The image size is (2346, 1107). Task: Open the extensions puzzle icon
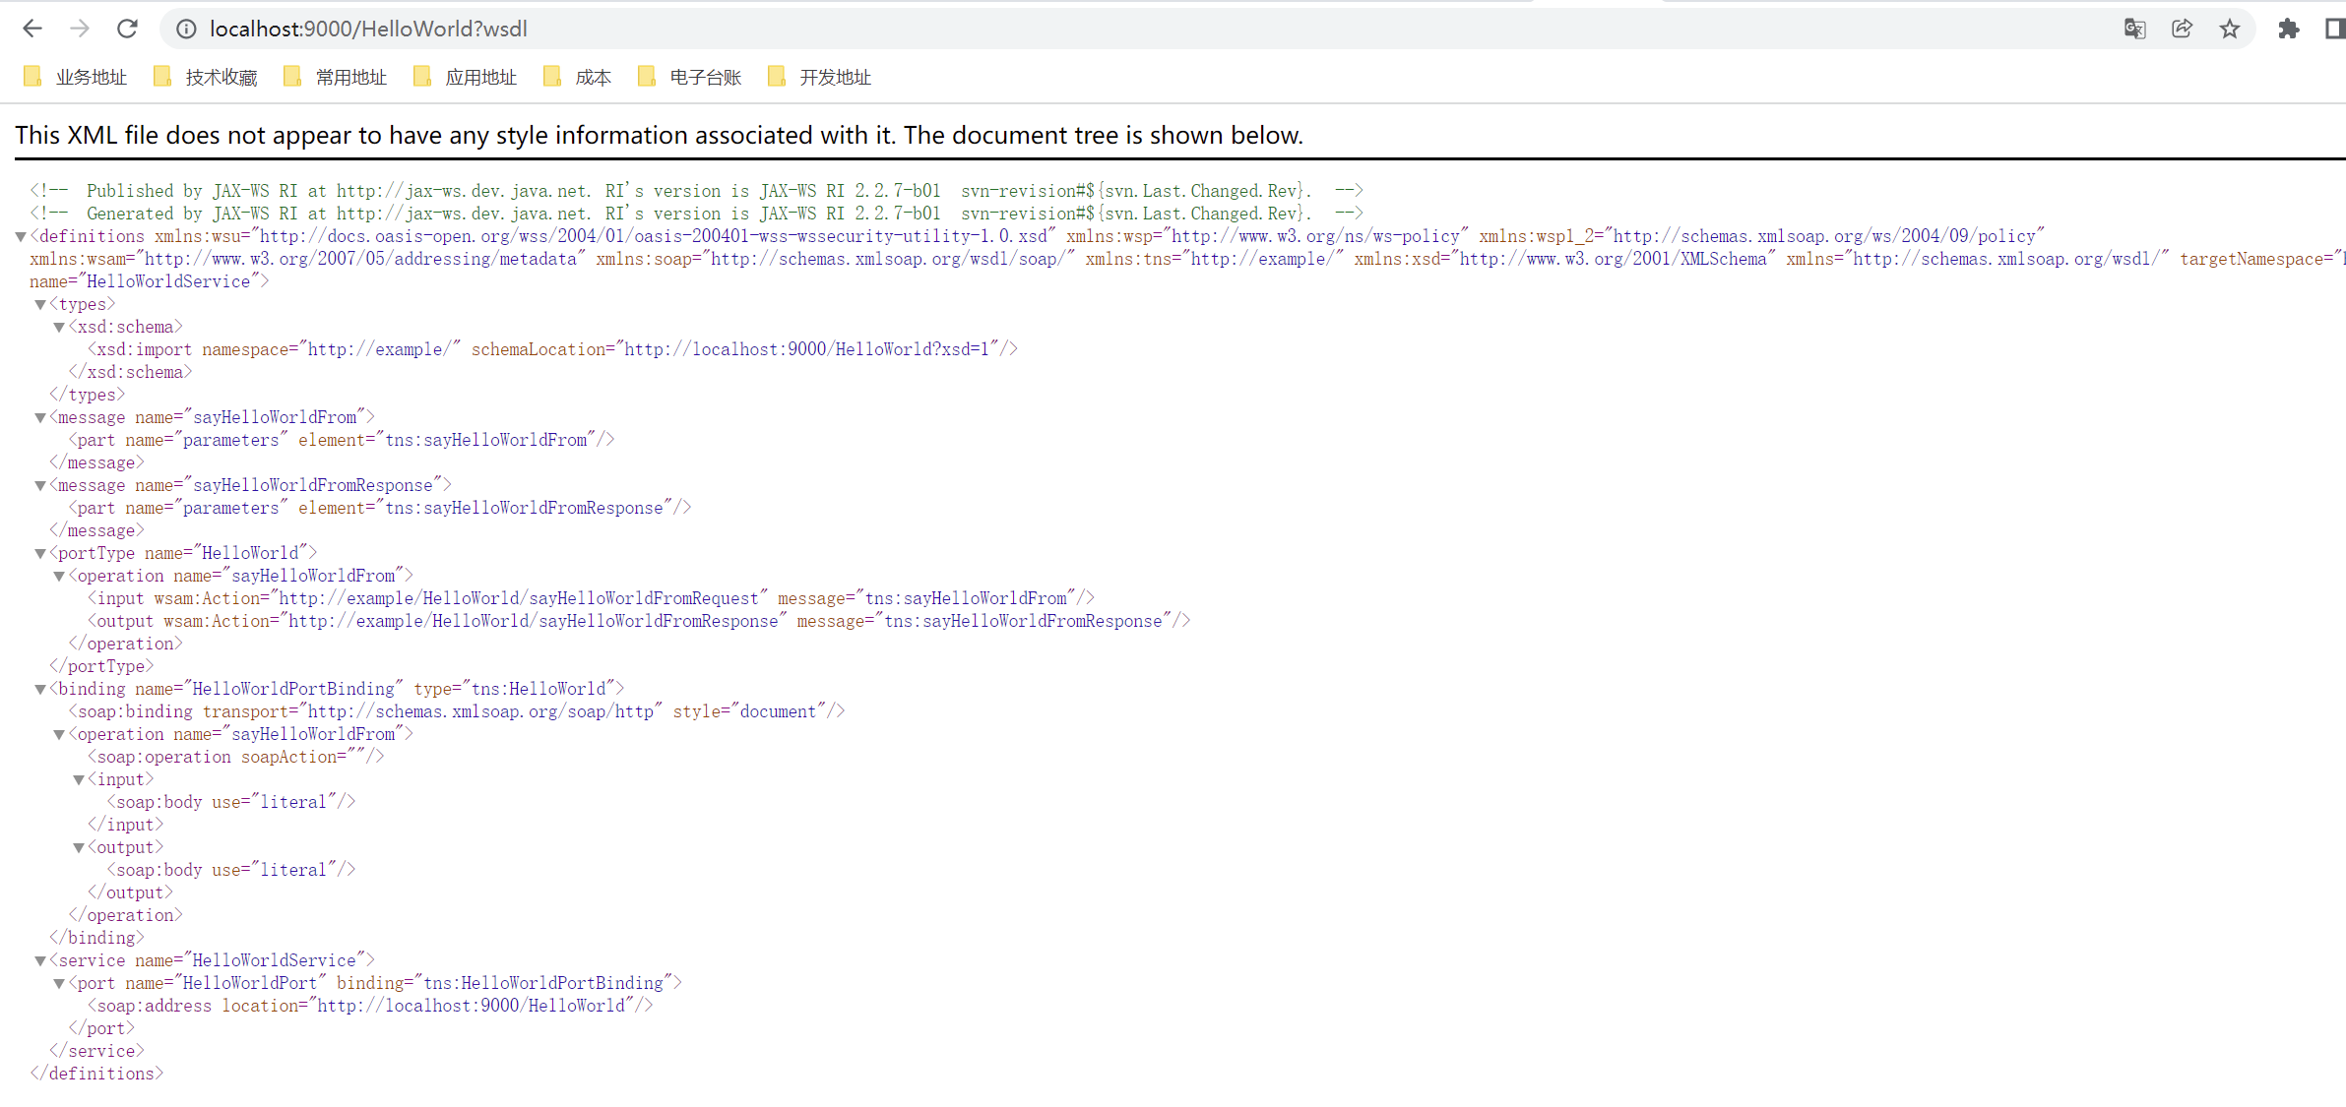point(2288,29)
